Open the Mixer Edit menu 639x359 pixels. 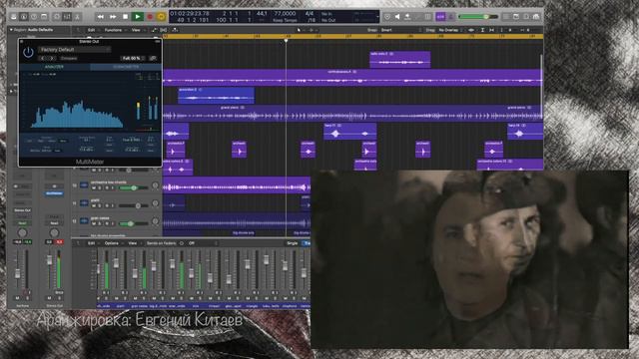tap(91, 243)
